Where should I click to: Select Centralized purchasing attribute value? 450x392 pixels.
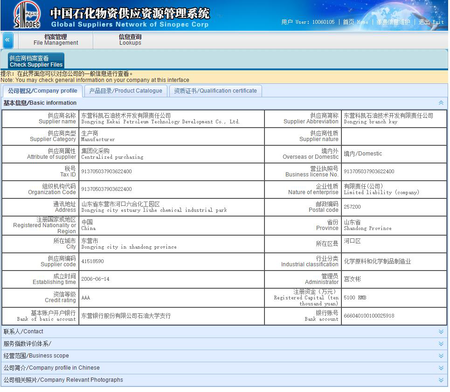pos(112,154)
